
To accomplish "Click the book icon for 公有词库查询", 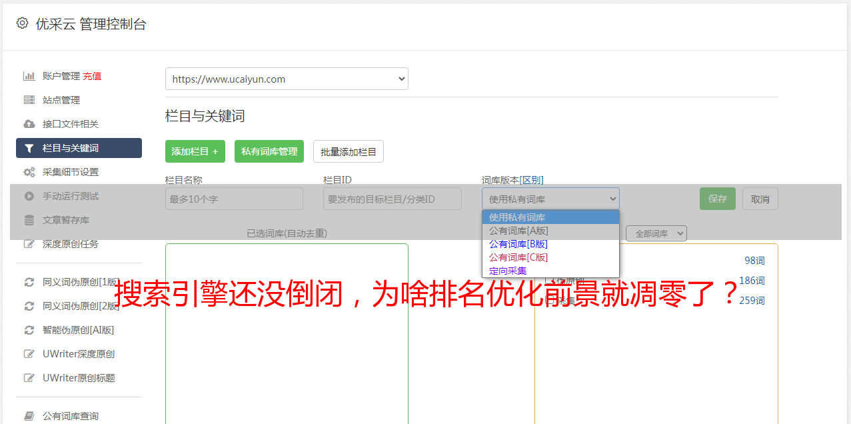I will (x=29, y=416).
